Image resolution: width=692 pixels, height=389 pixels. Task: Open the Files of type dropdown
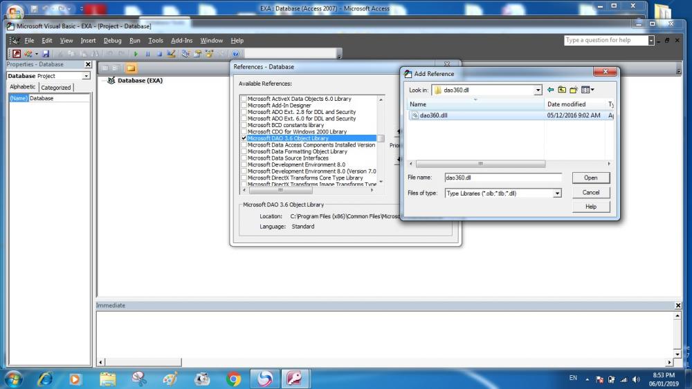(x=557, y=193)
